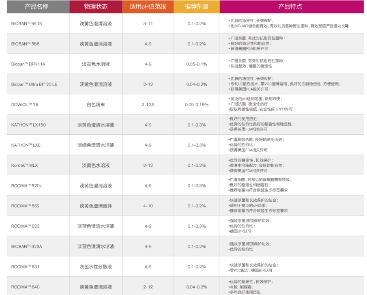The height and width of the screenshot is (295, 367).
Task: Click the 推荐剂量 column header
Action: tap(197, 6)
